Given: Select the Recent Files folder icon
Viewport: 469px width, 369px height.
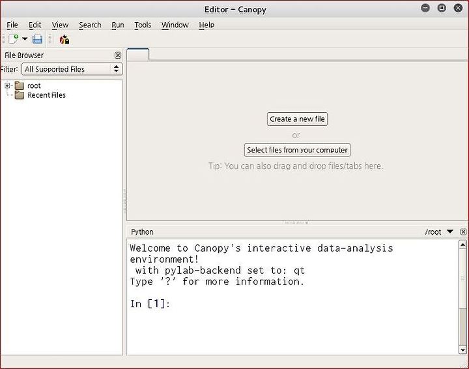Looking at the screenshot, I should pyautogui.click(x=20, y=95).
